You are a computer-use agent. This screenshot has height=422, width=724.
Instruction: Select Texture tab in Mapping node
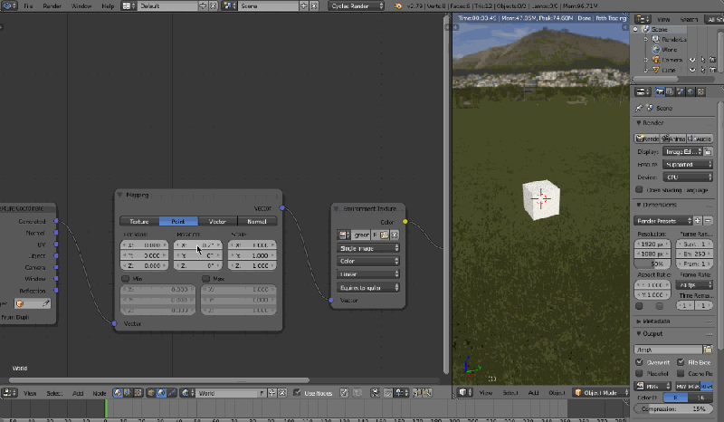tap(139, 221)
